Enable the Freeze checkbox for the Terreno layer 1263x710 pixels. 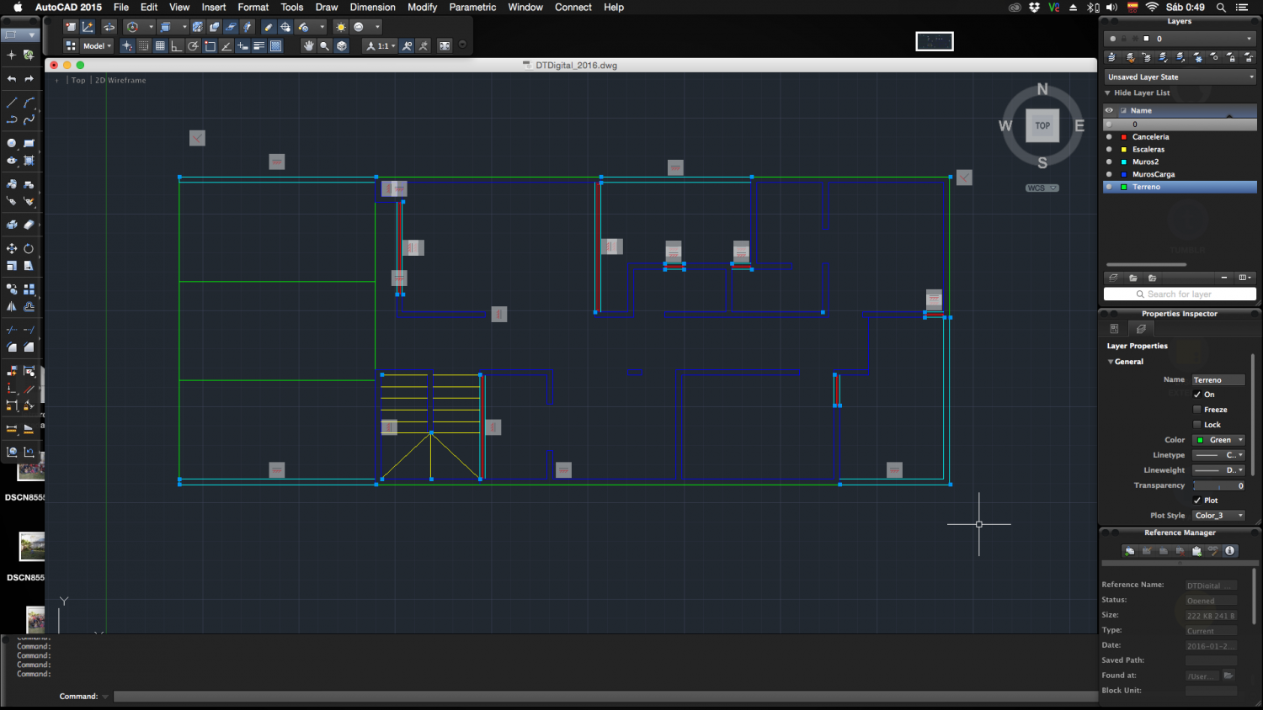point(1198,410)
